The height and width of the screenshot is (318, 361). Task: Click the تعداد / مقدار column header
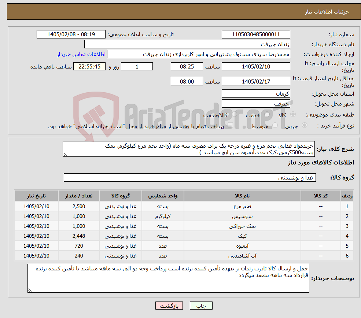pyautogui.click(x=79, y=196)
